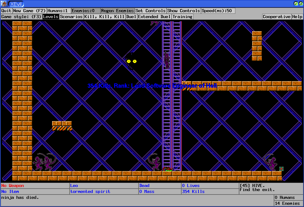Click the XEvil app icon in title bar

click(4, 4)
